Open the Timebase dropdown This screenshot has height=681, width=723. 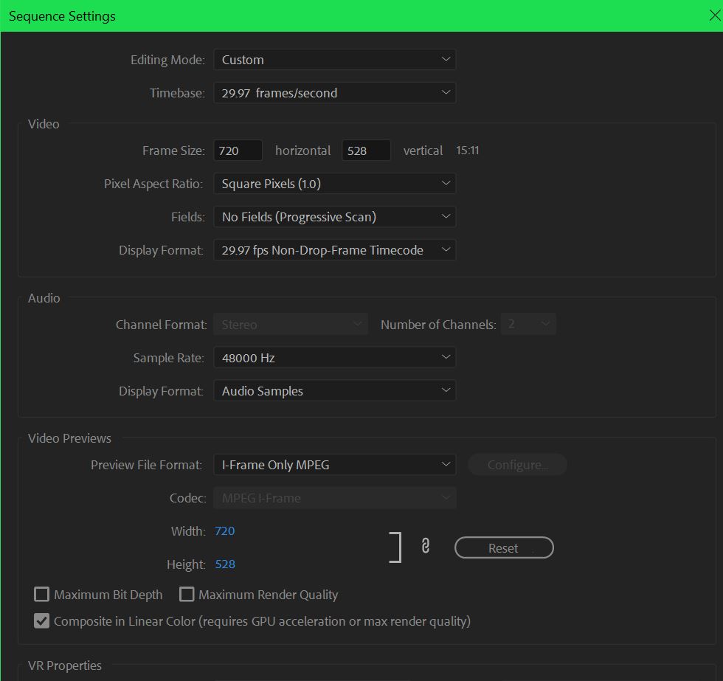334,93
